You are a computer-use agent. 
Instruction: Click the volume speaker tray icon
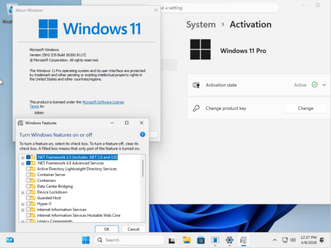(293, 240)
